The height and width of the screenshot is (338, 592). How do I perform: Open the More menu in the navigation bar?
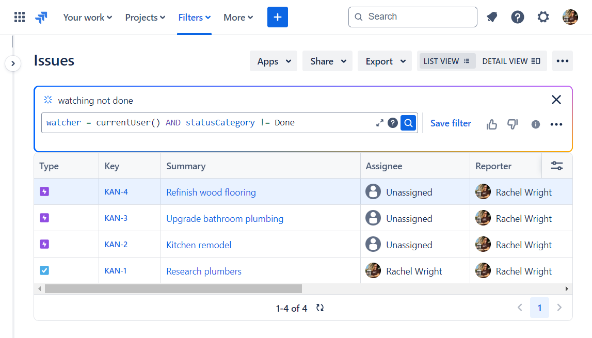coord(238,17)
